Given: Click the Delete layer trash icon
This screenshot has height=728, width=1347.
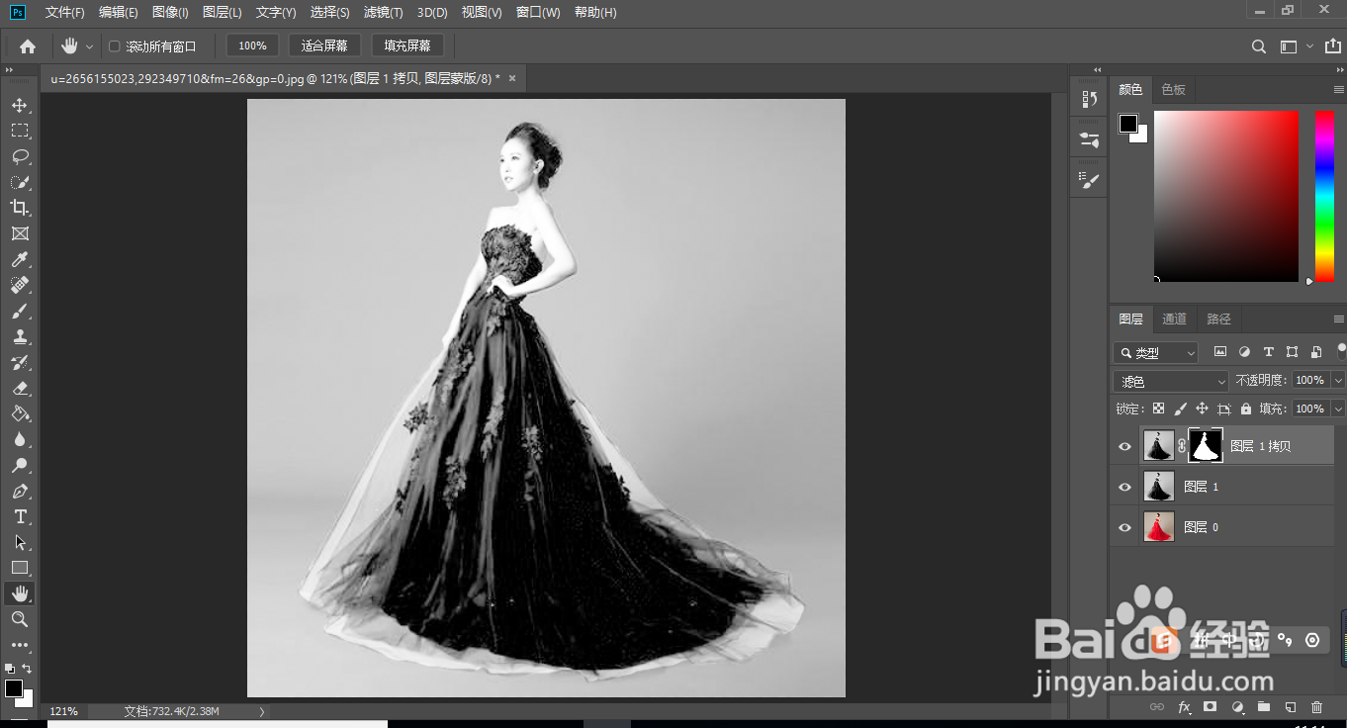Looking at the screenshot, I should (1316, 707).
